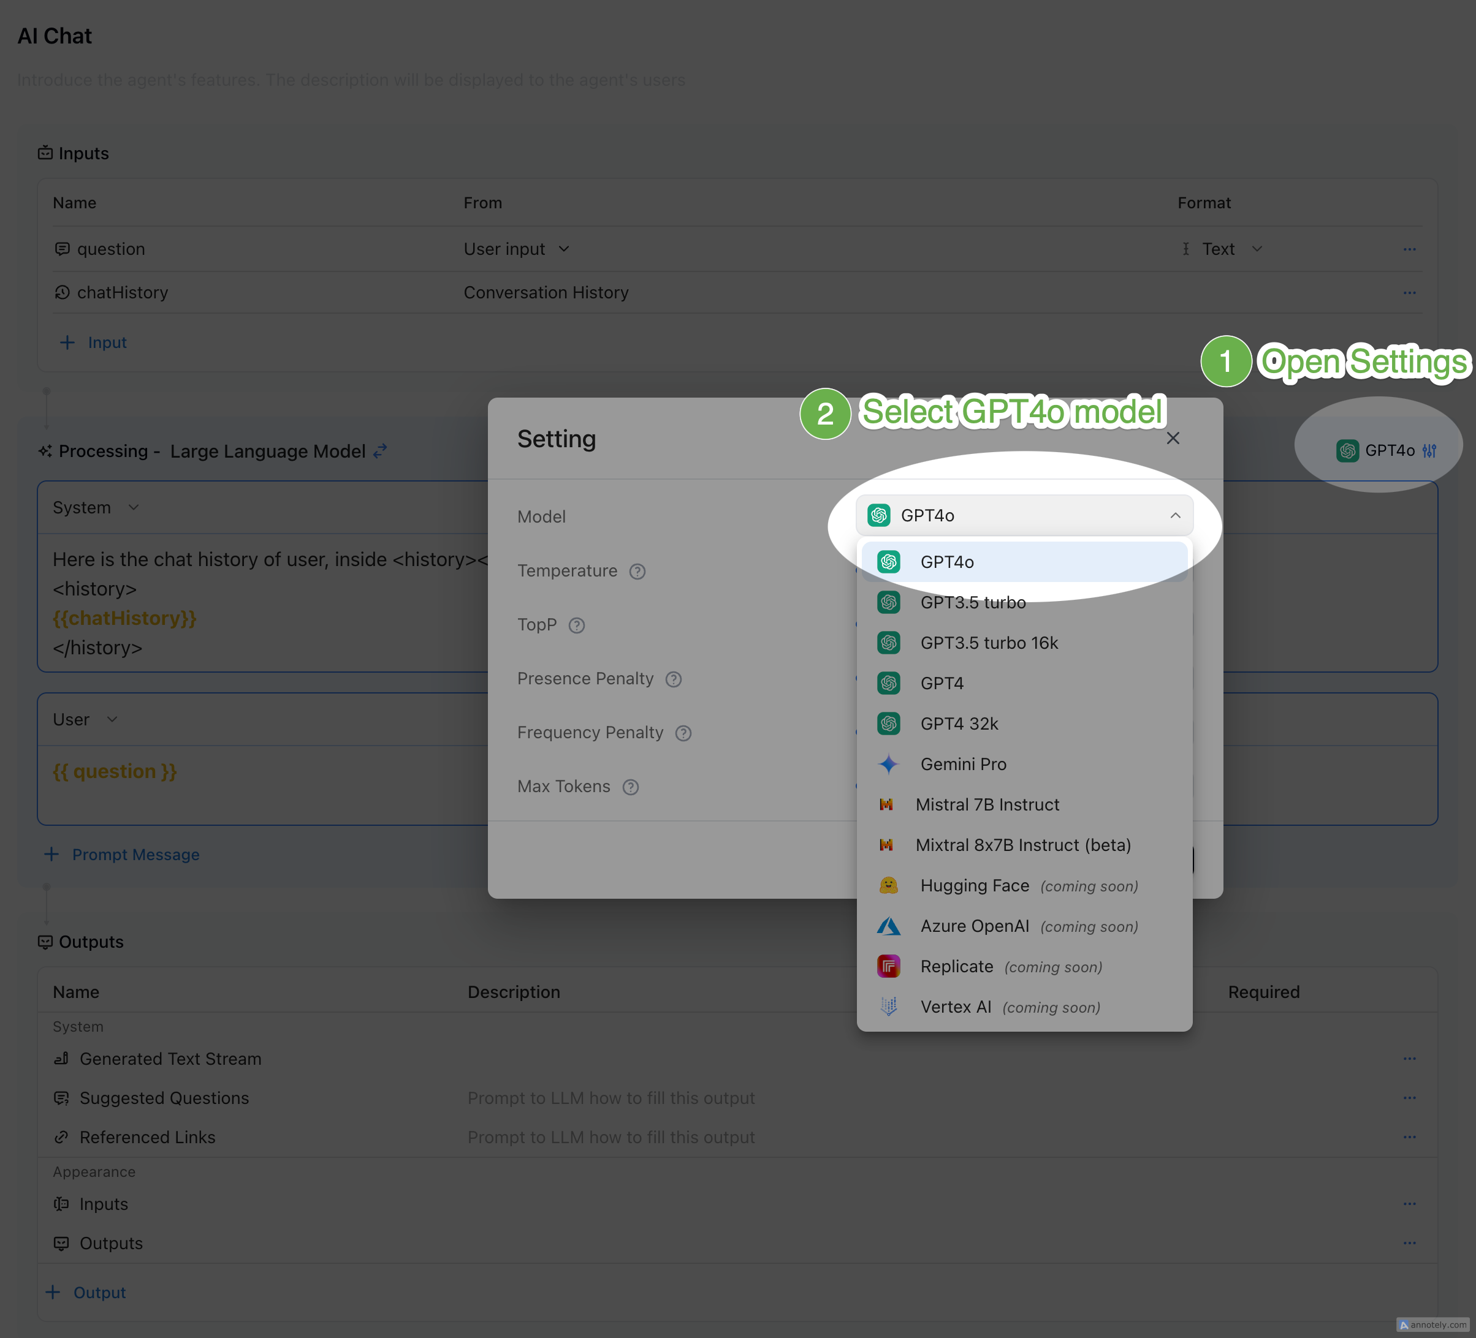The image size is (1476, 1338).
Task: Choose GPT3.5 turbo 16k model option
Action: pyautogui.click(x=988, y=643)
